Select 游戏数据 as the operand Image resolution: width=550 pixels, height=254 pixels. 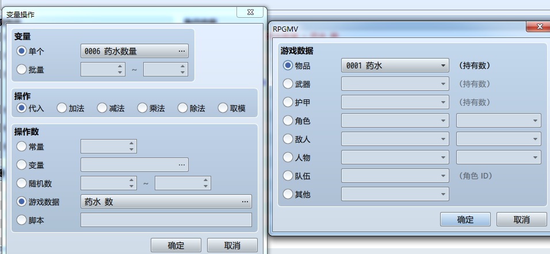tap(21, 202)
